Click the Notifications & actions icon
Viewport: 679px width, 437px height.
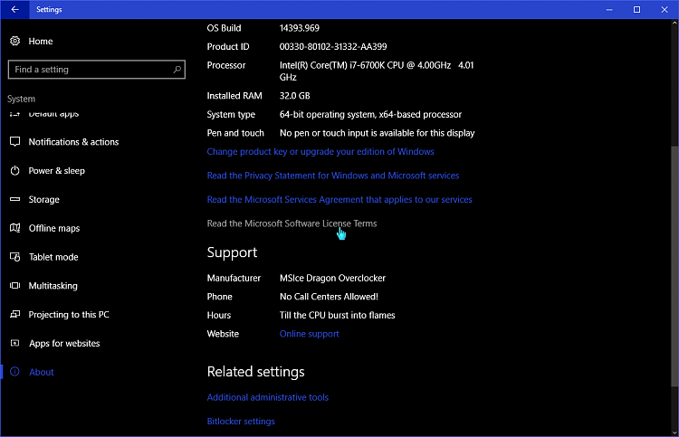[15, 141]
